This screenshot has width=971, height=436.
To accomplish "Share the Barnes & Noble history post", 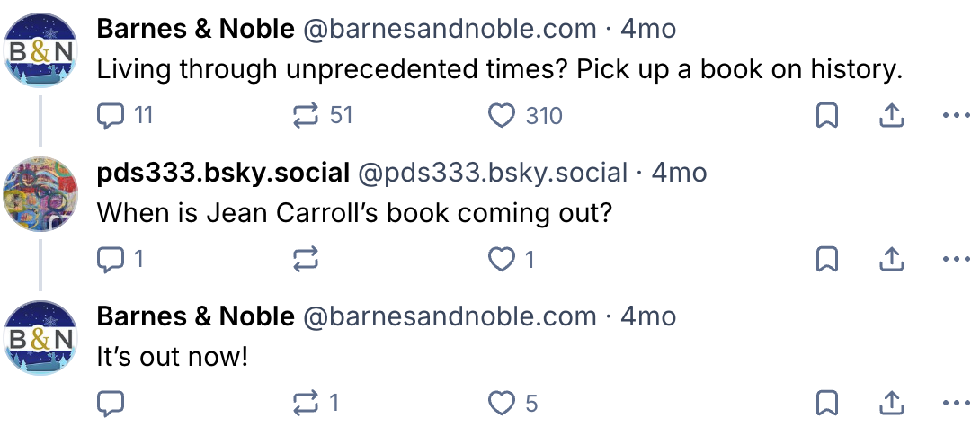I will pyautogui.click(x=890, y=116).
